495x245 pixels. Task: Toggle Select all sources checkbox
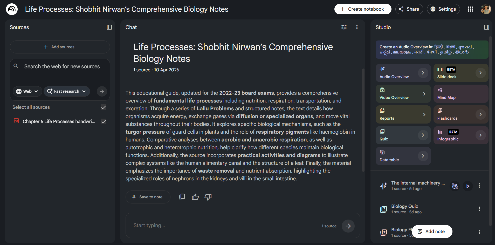[x=104, y=107]
